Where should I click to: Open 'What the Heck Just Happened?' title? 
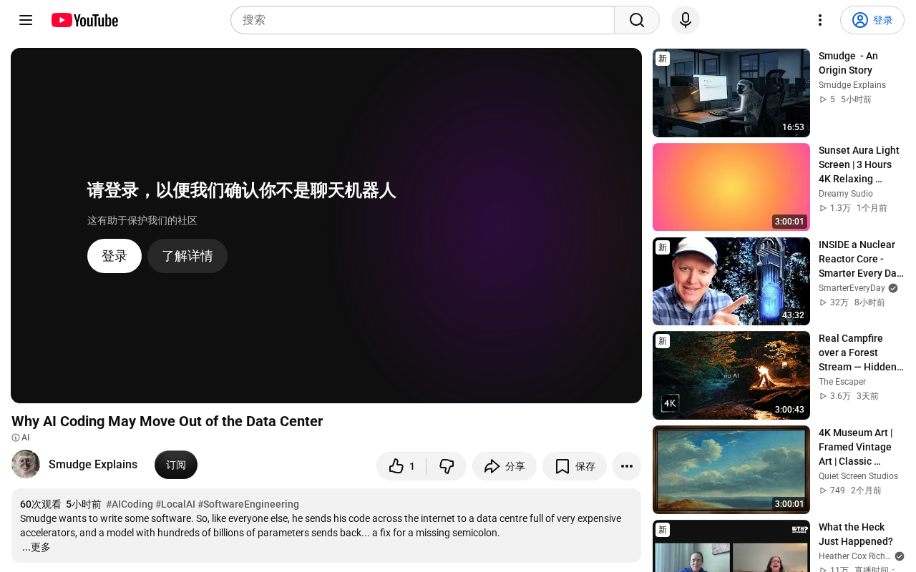point(856,534)
